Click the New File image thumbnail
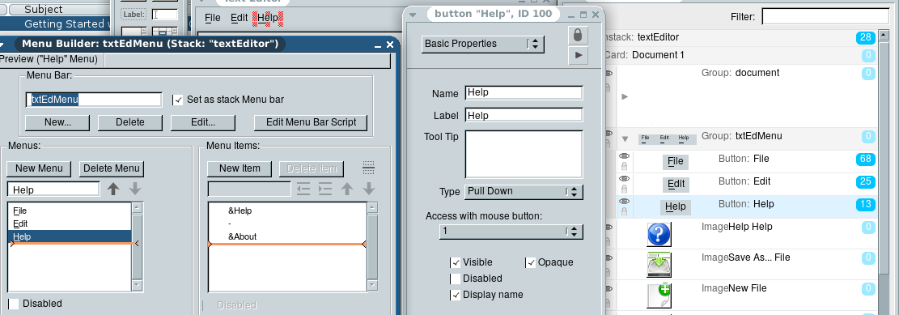The width and height of the screenshot is (899, 315). pyautogui.click(x=659, y=296)
